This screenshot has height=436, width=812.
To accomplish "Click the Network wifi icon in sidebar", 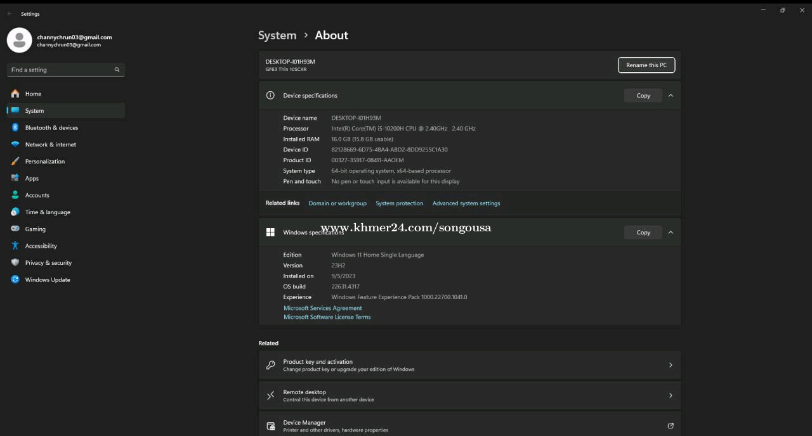I will pyautogui.click(x=15, y=144).
